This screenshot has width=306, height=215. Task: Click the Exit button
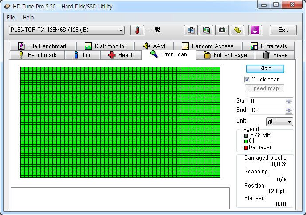[x=283, y=30]
